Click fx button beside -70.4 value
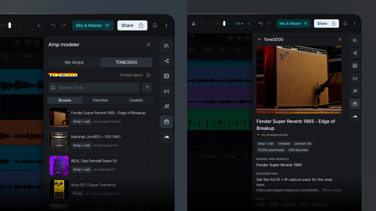Screen dimensions: 376x211 coord(249,23)
